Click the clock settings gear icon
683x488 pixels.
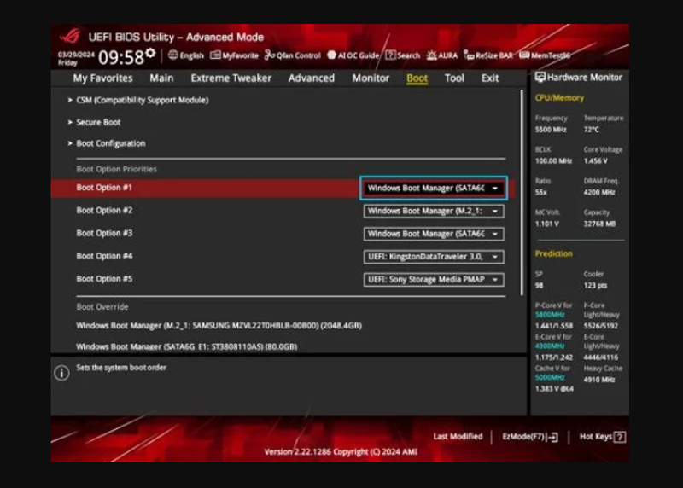151,54
